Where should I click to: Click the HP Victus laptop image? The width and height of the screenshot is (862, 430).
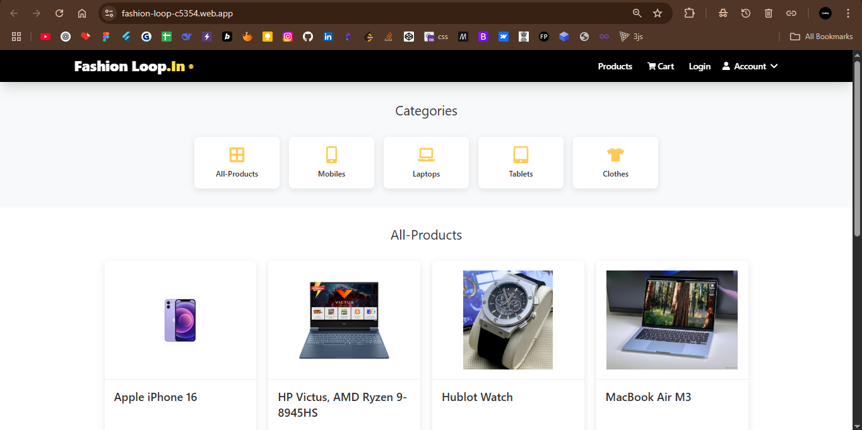pyautogui.click(x=344, y=320)
